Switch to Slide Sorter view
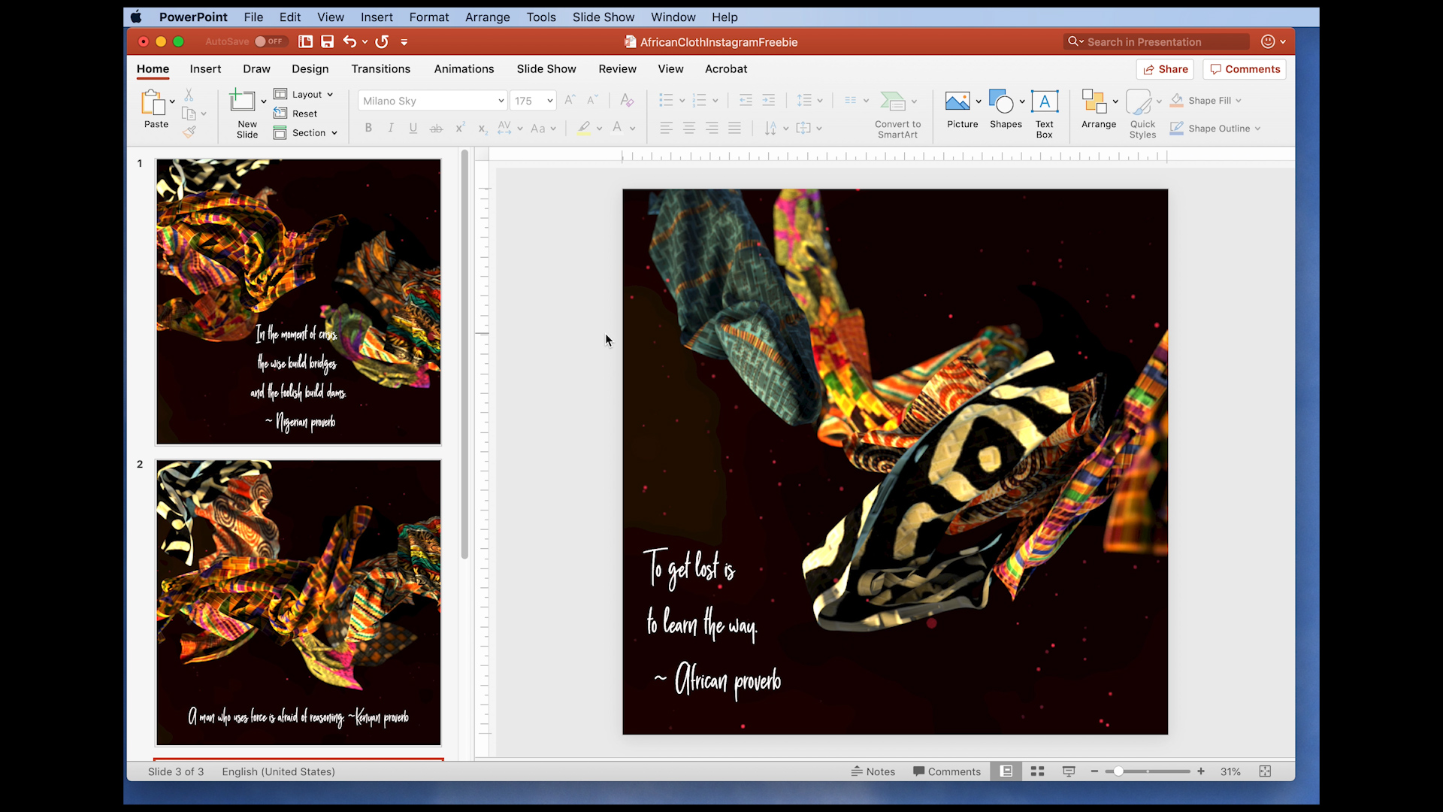This screenshot has width=1443, height=812. click(x=1036, y=771)
